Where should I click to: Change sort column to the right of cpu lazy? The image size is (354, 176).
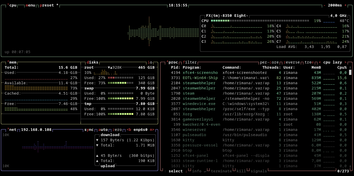pyautogui.click(x=345, y=62)
